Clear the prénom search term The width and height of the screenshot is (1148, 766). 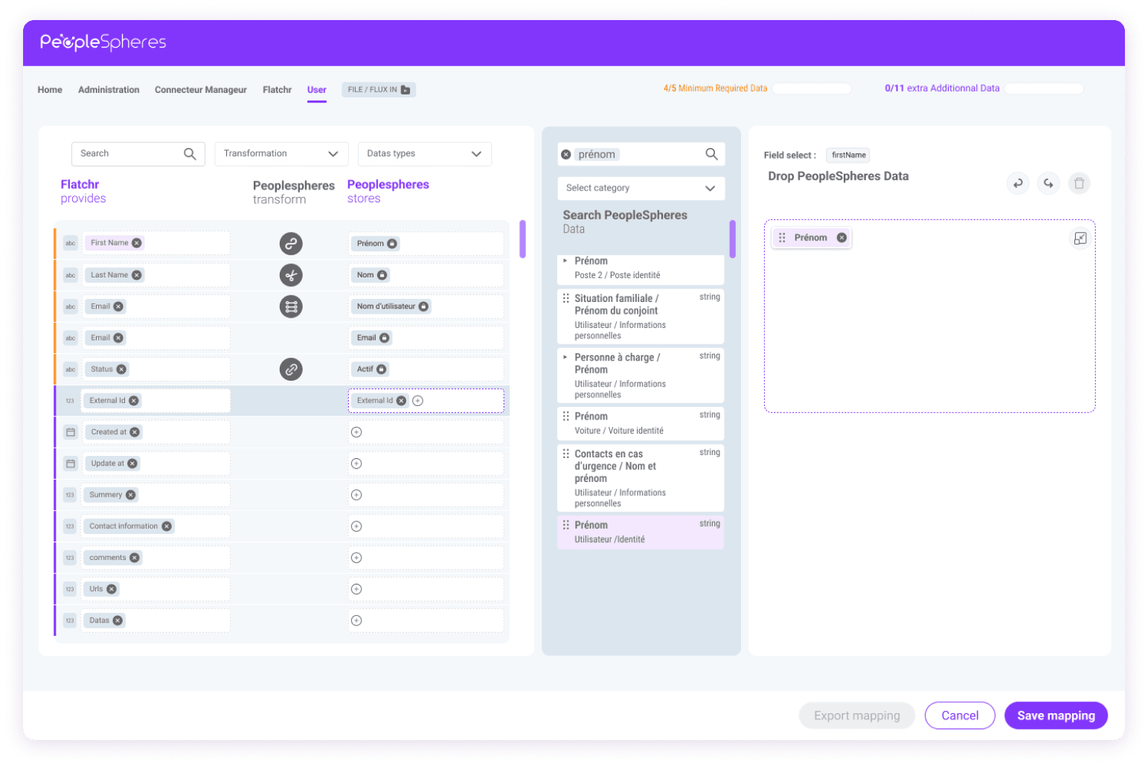pos(566,155)
